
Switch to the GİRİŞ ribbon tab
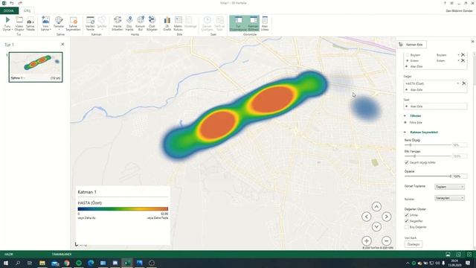(x=27, y=10)
